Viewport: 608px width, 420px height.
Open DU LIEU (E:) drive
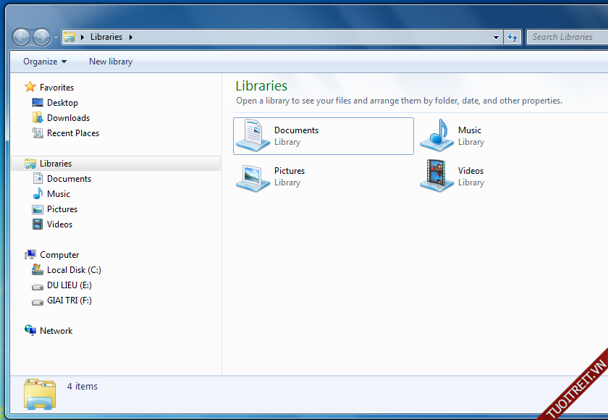69,285
